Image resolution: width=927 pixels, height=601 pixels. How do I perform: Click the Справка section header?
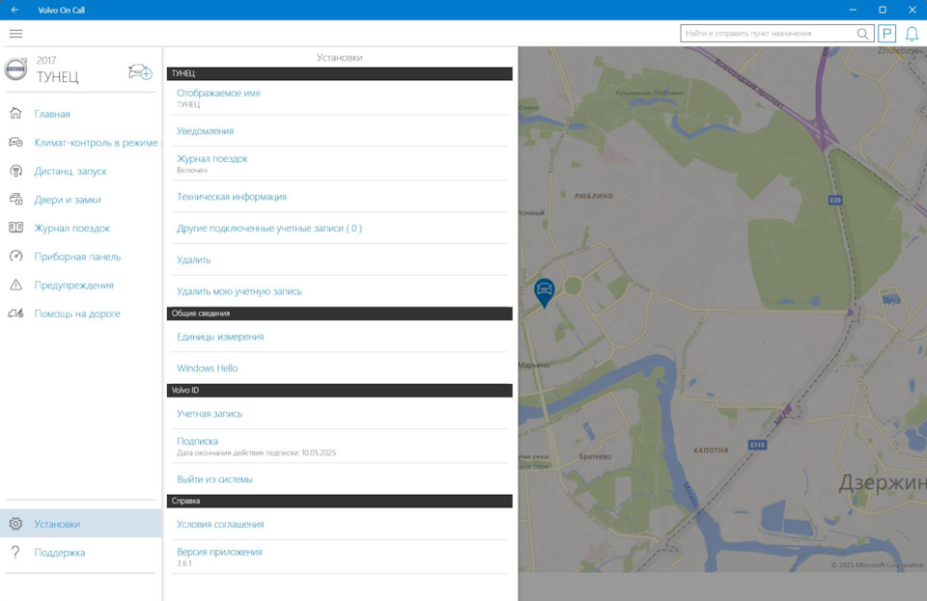click(339, 501)
